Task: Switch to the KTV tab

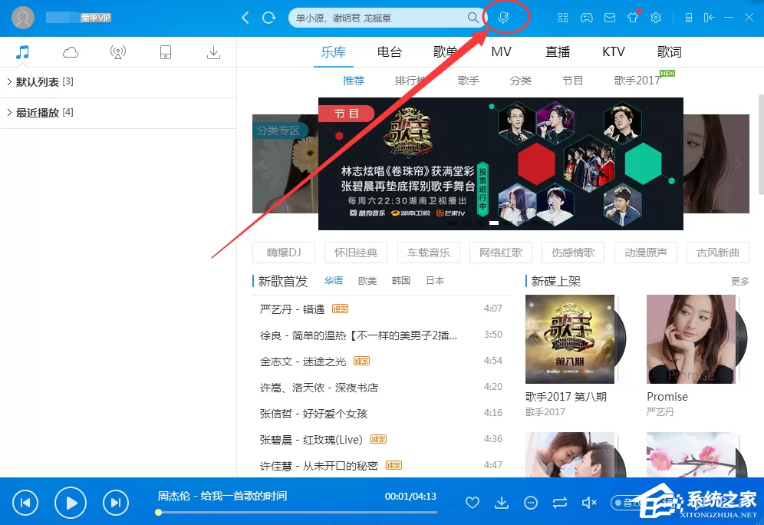Action: click(x=614, y=51)
